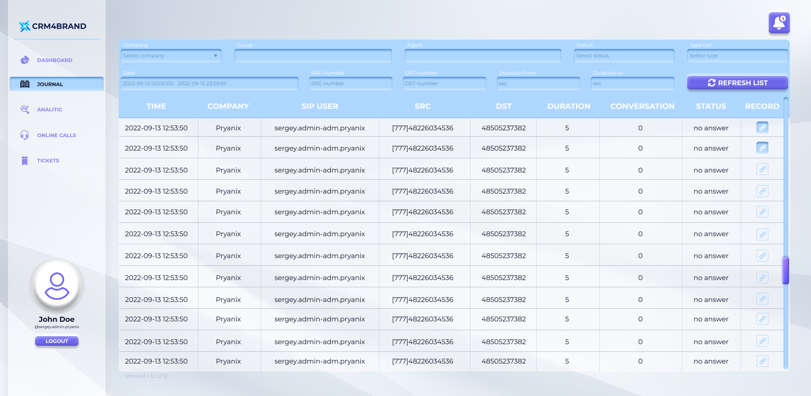The width and height of the screenshot is (811, 396).
Task: Click the Analitic sidebar icon
Action: 25,110
